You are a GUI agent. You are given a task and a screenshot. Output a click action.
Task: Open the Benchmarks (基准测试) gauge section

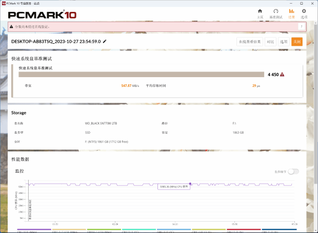[275, 14]
